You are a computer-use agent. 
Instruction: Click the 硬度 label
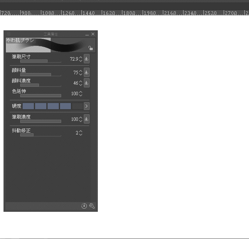(16, 106)
